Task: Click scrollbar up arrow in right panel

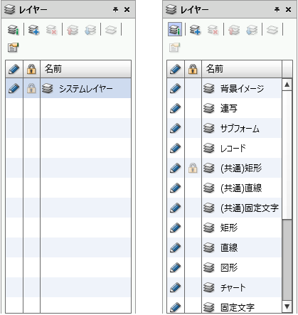Action: coord(287,85)
